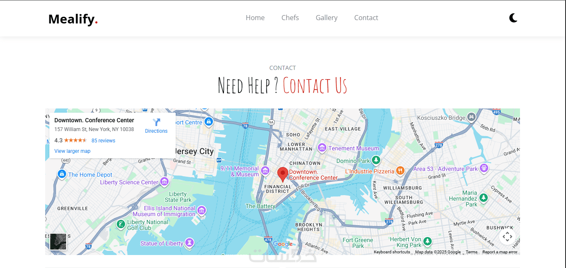This screenshot has width=566, height=268.
Task: Open the Contact nav item
Action: coord(366,18)
